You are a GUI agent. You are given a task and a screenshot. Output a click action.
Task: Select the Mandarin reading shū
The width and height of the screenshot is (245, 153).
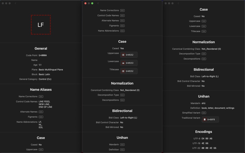[x=203, y=103]
